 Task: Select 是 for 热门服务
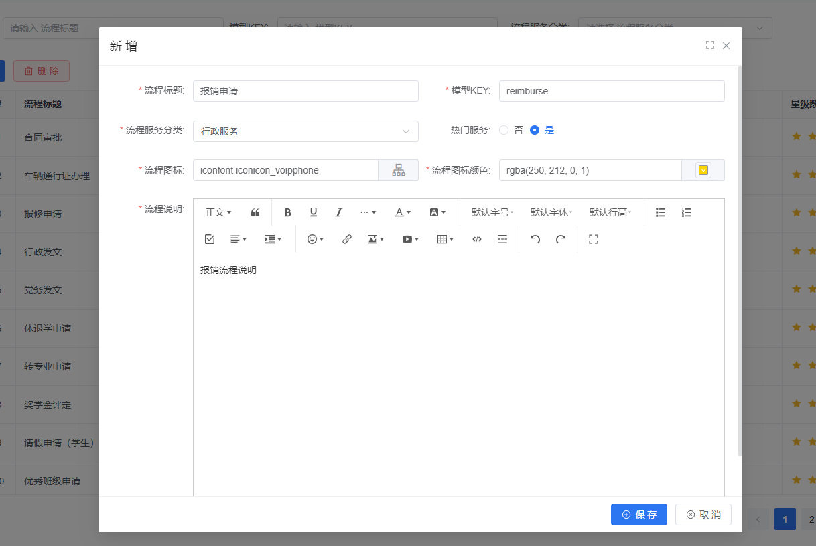click(x=542, y=130)
